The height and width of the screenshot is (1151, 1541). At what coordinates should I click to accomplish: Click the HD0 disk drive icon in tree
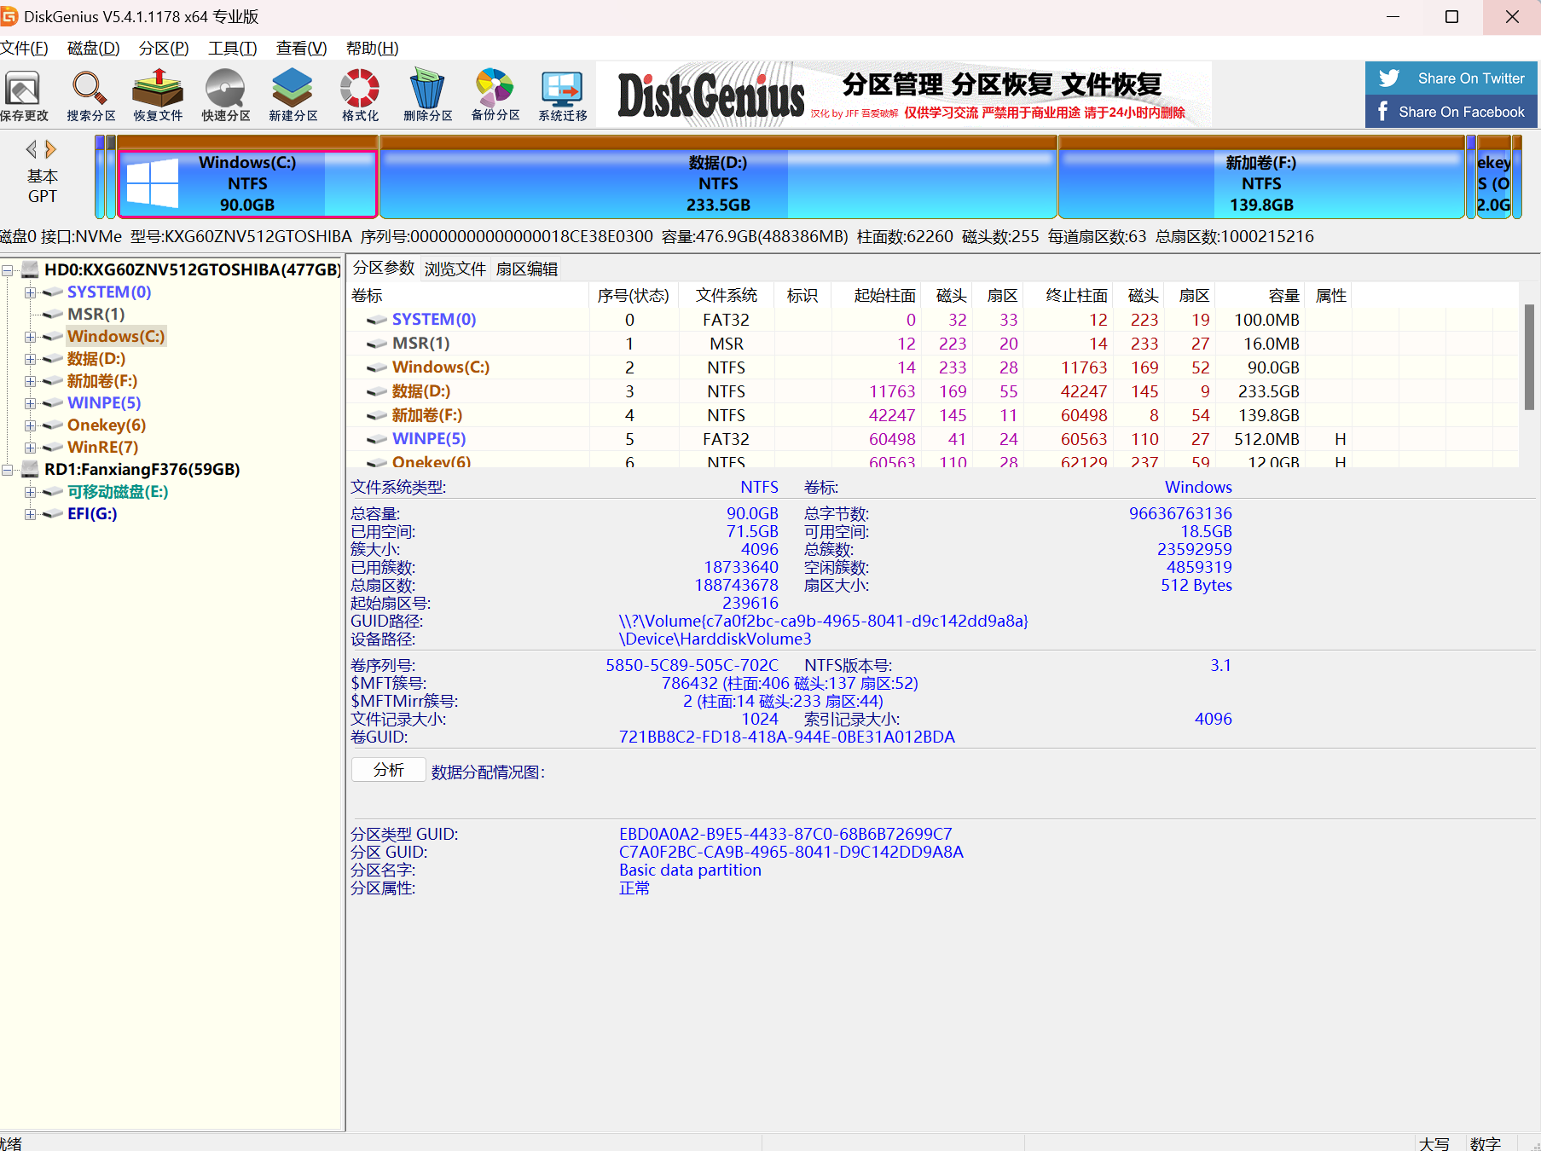point(30,269)
